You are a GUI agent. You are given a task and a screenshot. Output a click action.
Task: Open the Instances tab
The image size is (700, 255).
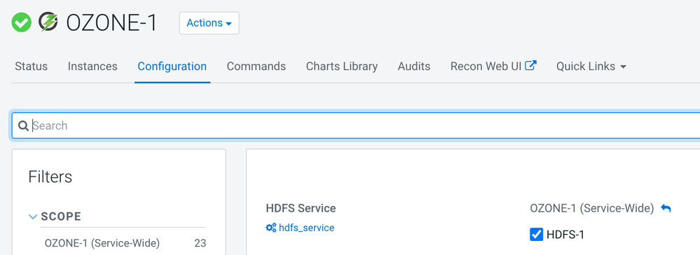pos(92,67)
